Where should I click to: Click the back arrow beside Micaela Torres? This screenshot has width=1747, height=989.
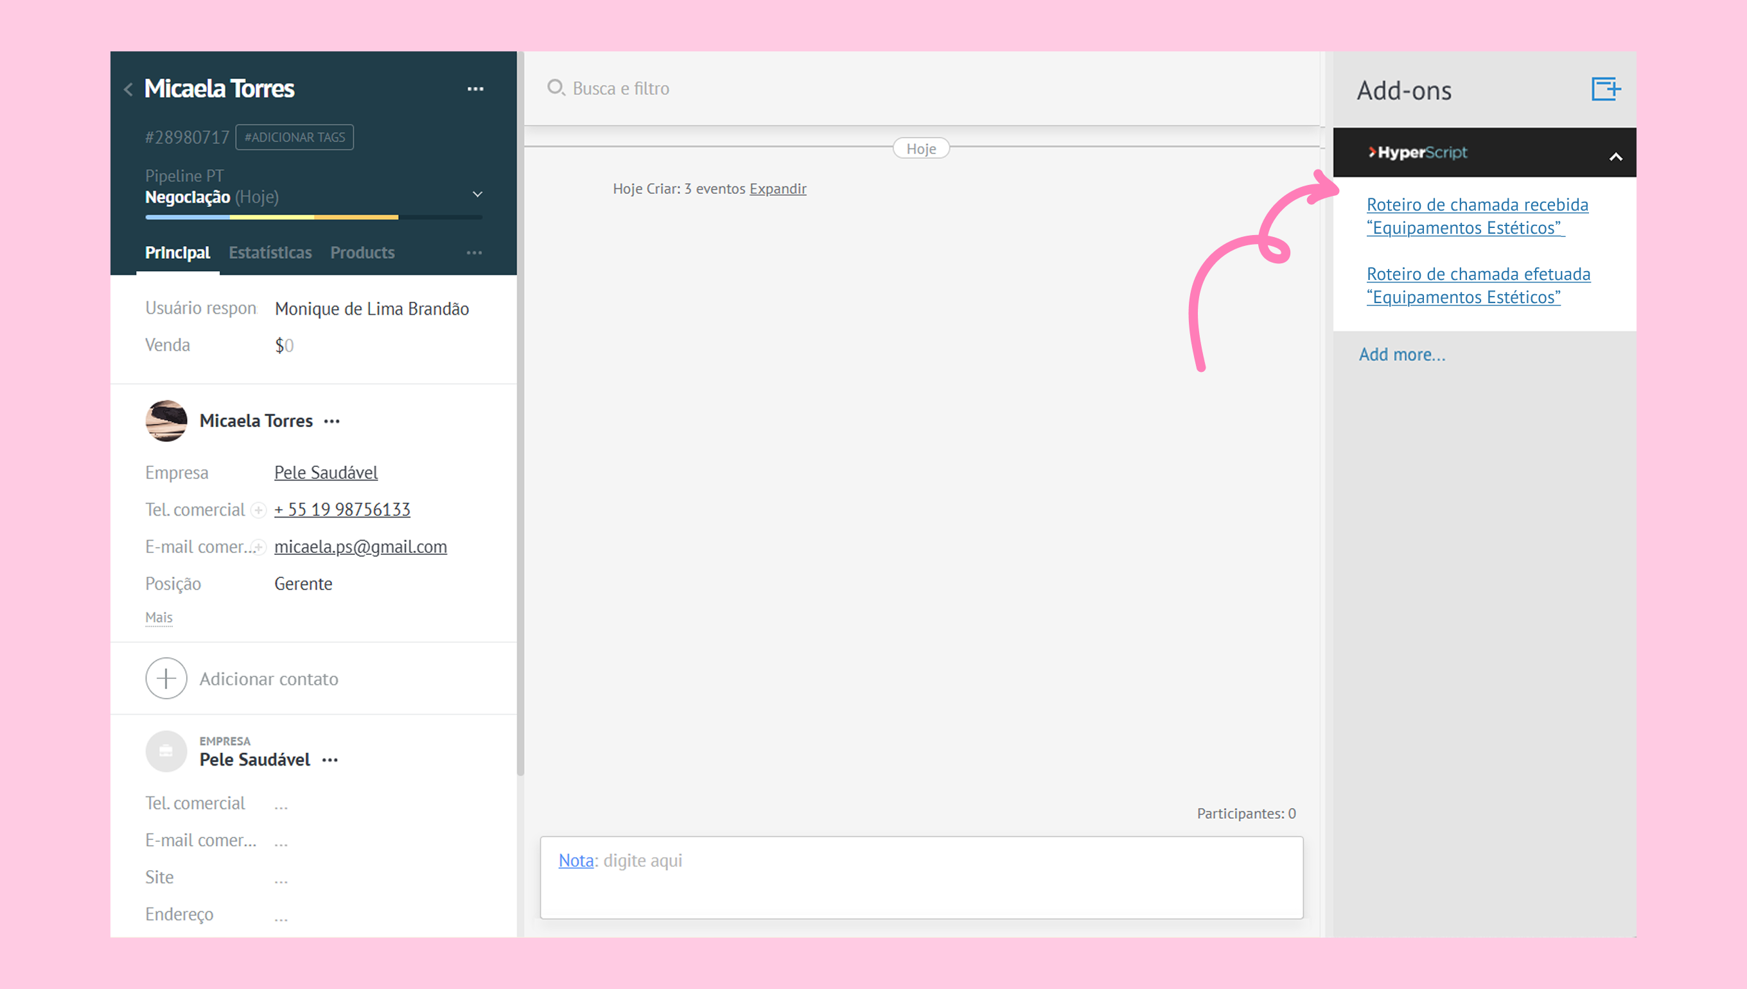(x=128, y=89)
